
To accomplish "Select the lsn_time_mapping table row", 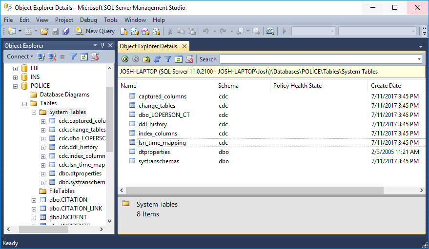I will (x=272, y=143).
